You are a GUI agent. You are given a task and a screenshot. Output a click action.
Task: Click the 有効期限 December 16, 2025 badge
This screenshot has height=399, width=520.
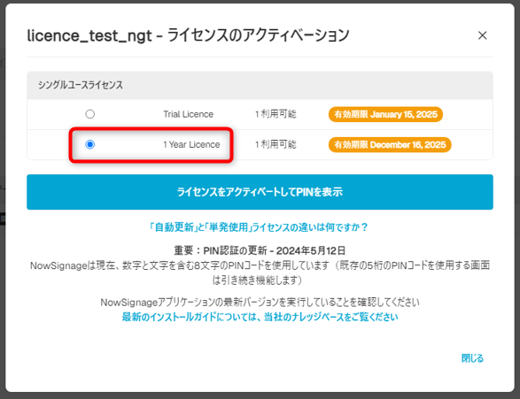point(390,145)
